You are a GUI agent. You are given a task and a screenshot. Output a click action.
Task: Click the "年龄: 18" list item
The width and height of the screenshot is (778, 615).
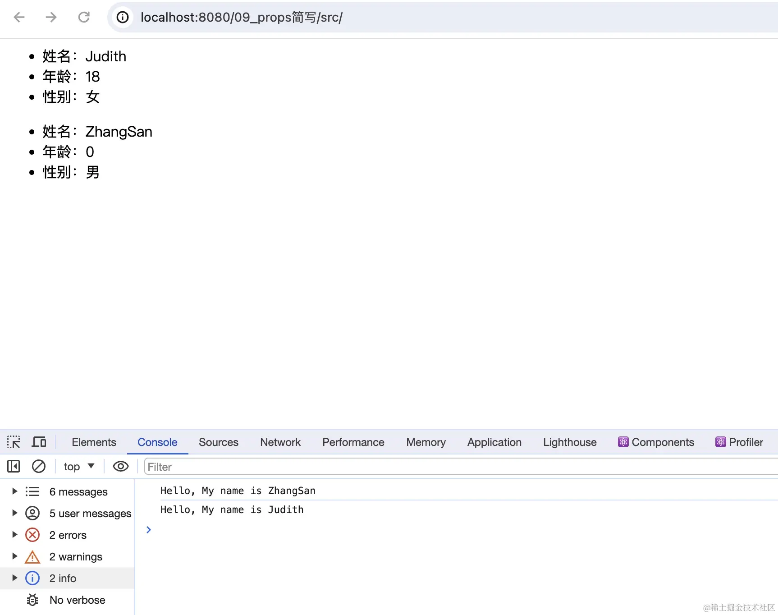[x=71, y=77]
